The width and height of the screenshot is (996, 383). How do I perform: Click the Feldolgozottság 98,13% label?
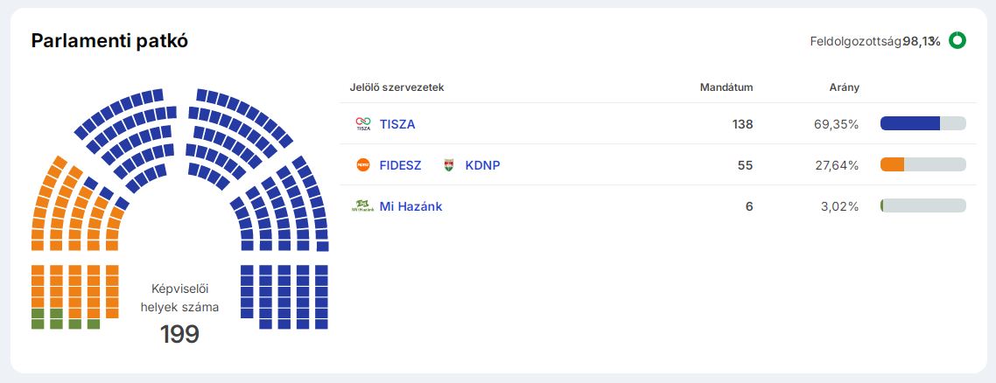point(874,41)
